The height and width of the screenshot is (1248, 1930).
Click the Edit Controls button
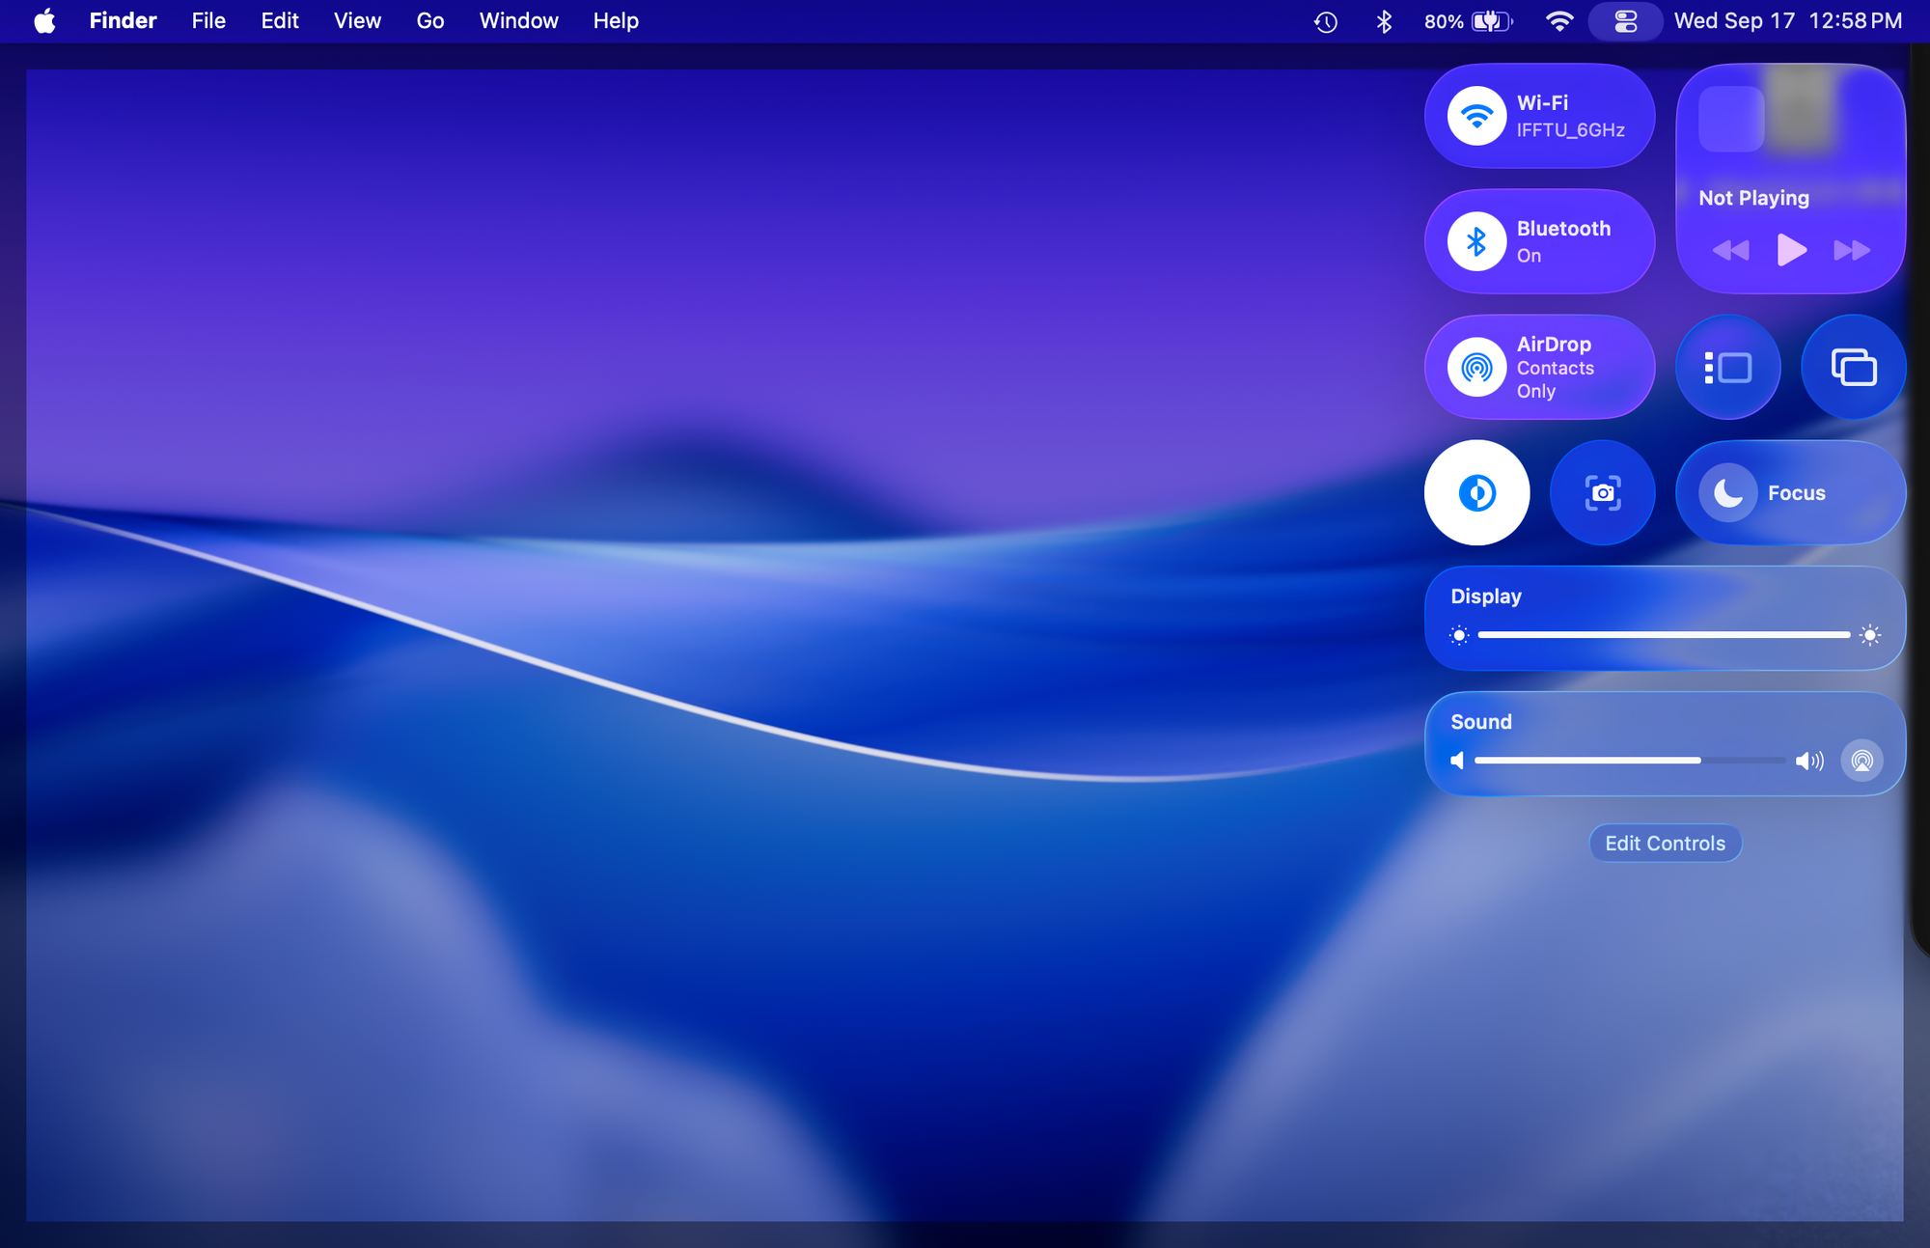pos(1666,843)
